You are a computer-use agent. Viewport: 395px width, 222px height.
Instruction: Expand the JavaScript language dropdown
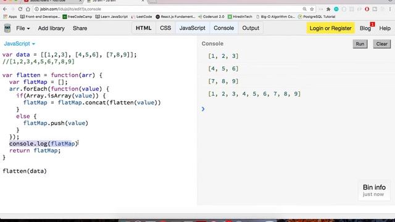point(19,44)
